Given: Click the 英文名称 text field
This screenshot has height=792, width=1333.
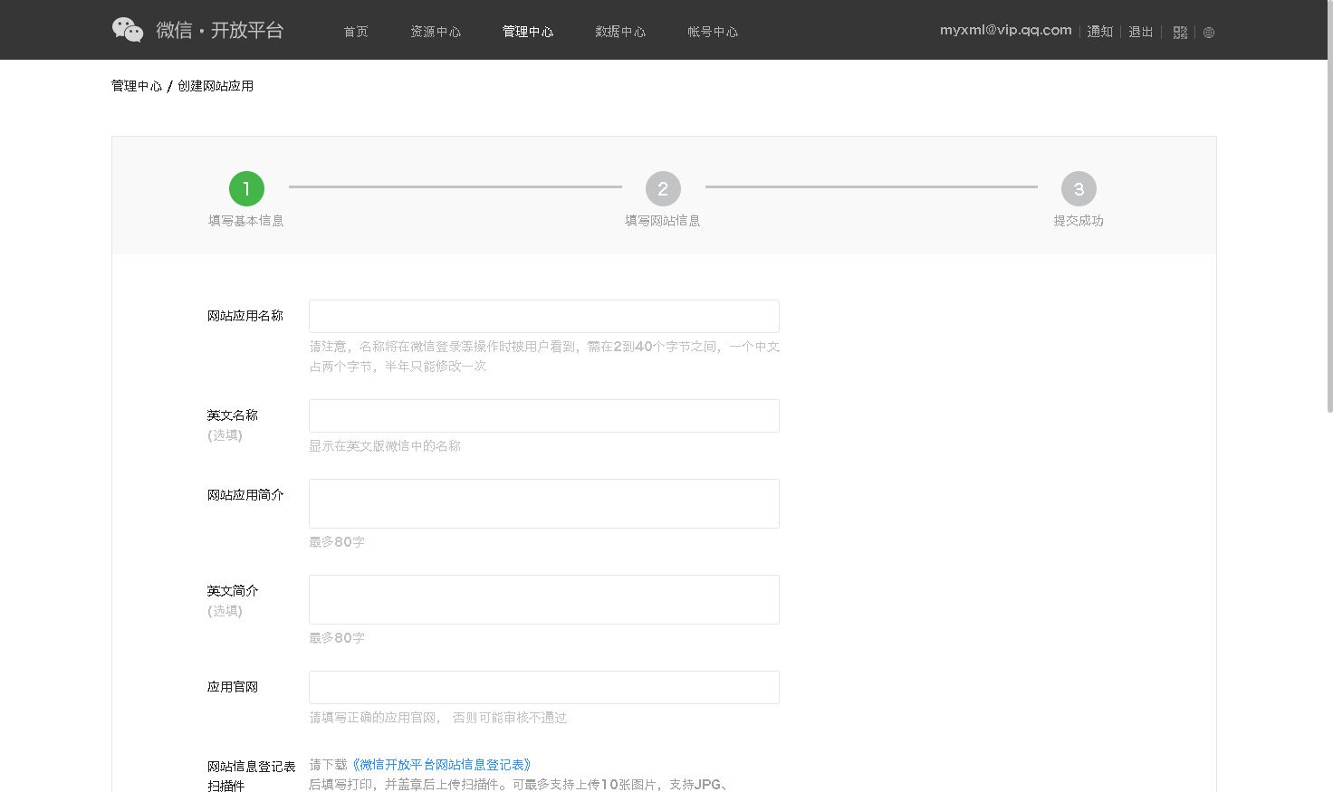Looking at the screenshot, I should click(543, 416).
